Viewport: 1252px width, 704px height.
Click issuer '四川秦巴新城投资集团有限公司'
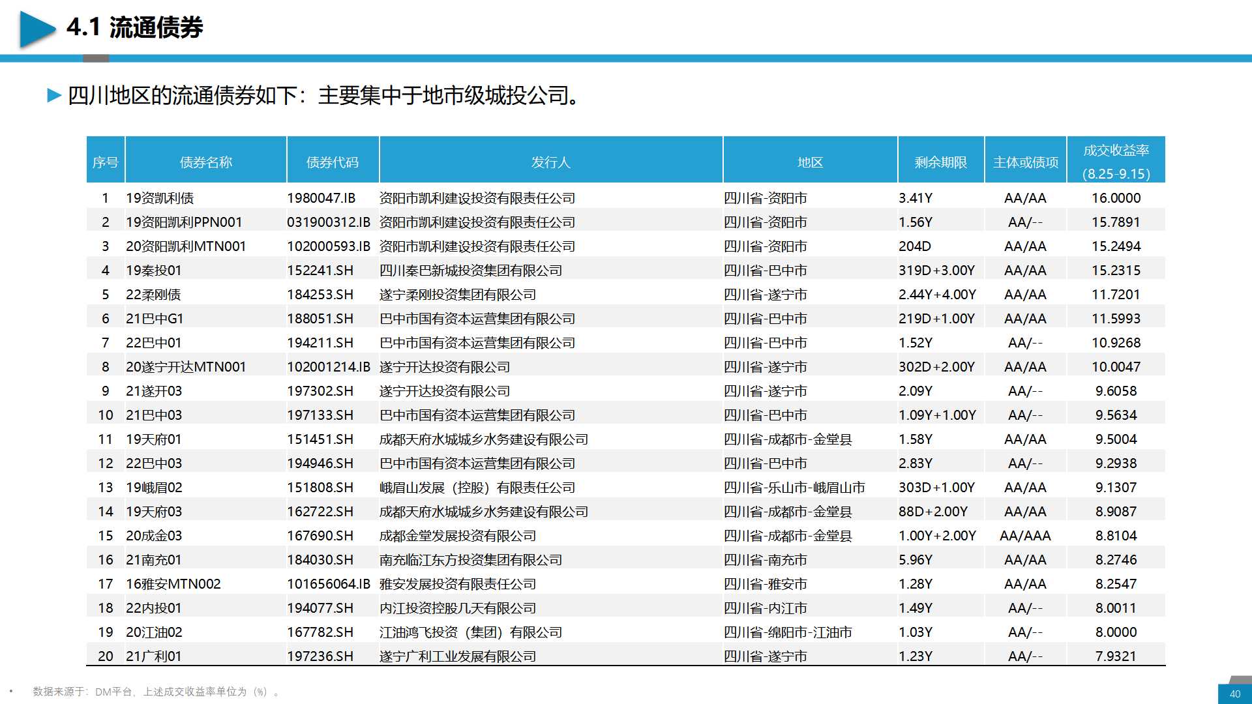471,271
